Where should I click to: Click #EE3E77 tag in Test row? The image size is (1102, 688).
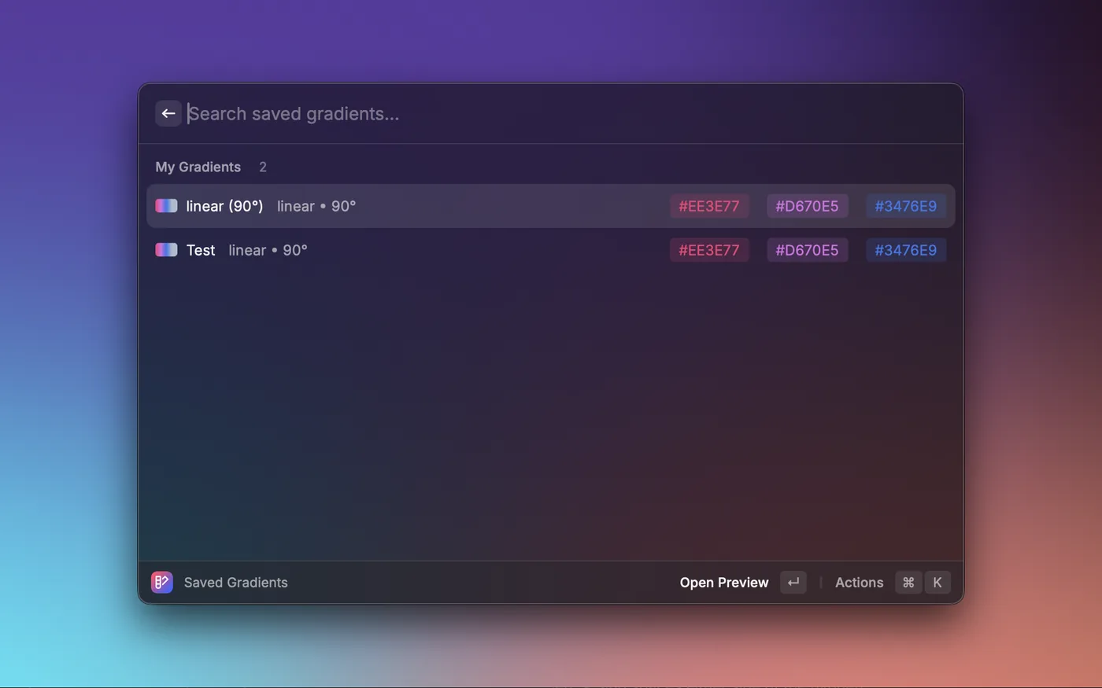point(709,250)
